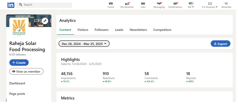Expand the For Business menu
Image resolution: width=238 pixels, height=110 pixels.
[x=210, y=5]
